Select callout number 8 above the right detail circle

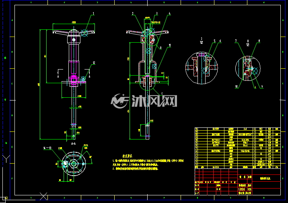pos(259,41)
